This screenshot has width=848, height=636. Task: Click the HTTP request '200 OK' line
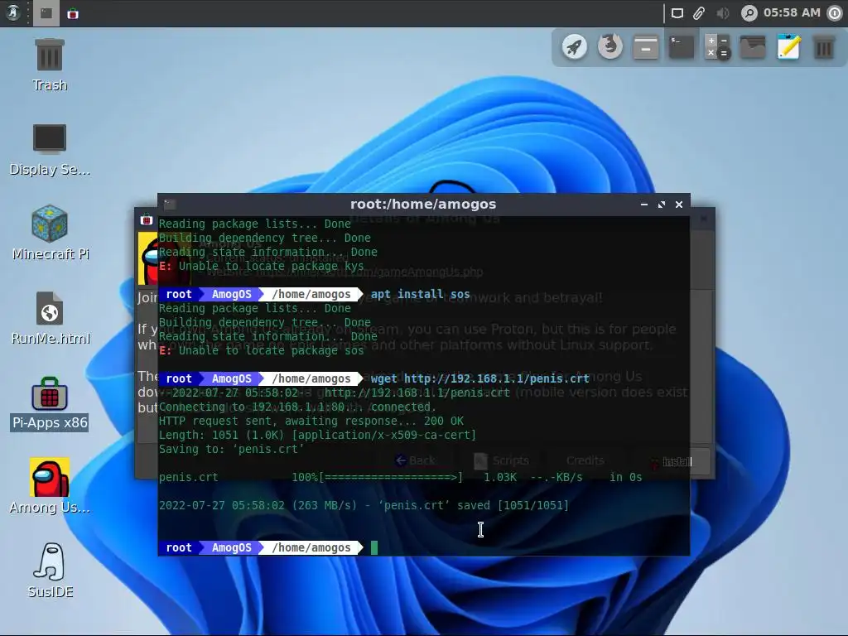click(311, 421)
